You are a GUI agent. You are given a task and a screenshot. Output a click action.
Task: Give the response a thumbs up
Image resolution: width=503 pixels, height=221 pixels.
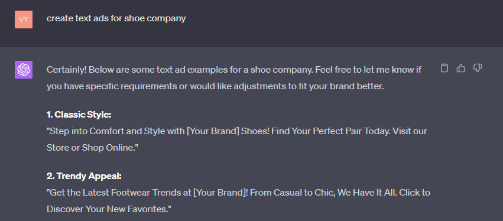click(461, 68)
